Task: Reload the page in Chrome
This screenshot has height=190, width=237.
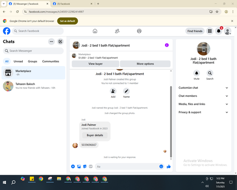Action: [18, 12]
